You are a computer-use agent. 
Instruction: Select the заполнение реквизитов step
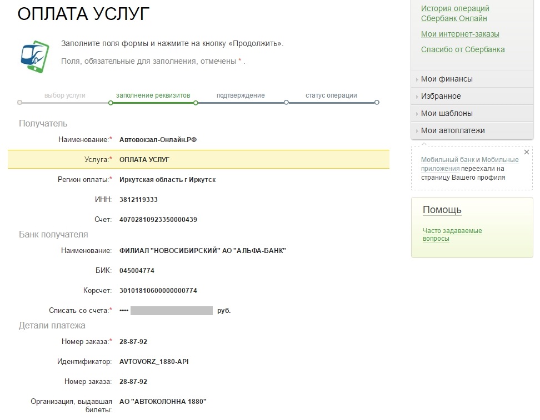pos(153,95)
